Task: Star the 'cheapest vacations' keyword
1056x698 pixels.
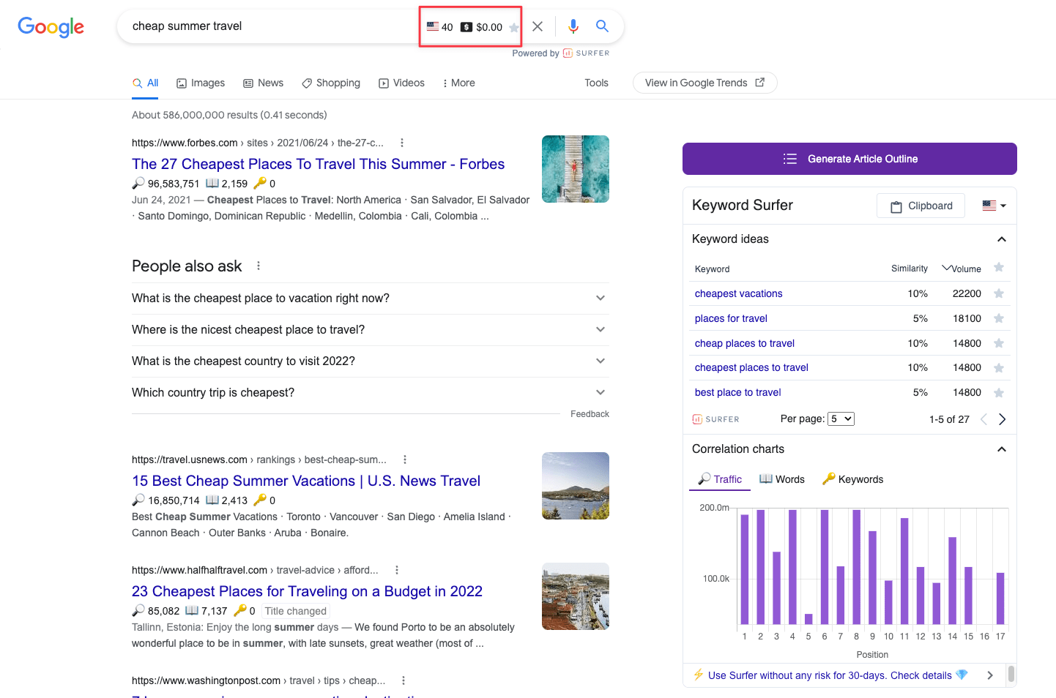Action: (999, 293)
